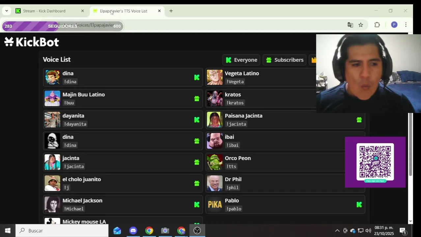Click the Seguidores follower progress bar

click(x=63, y=26)
